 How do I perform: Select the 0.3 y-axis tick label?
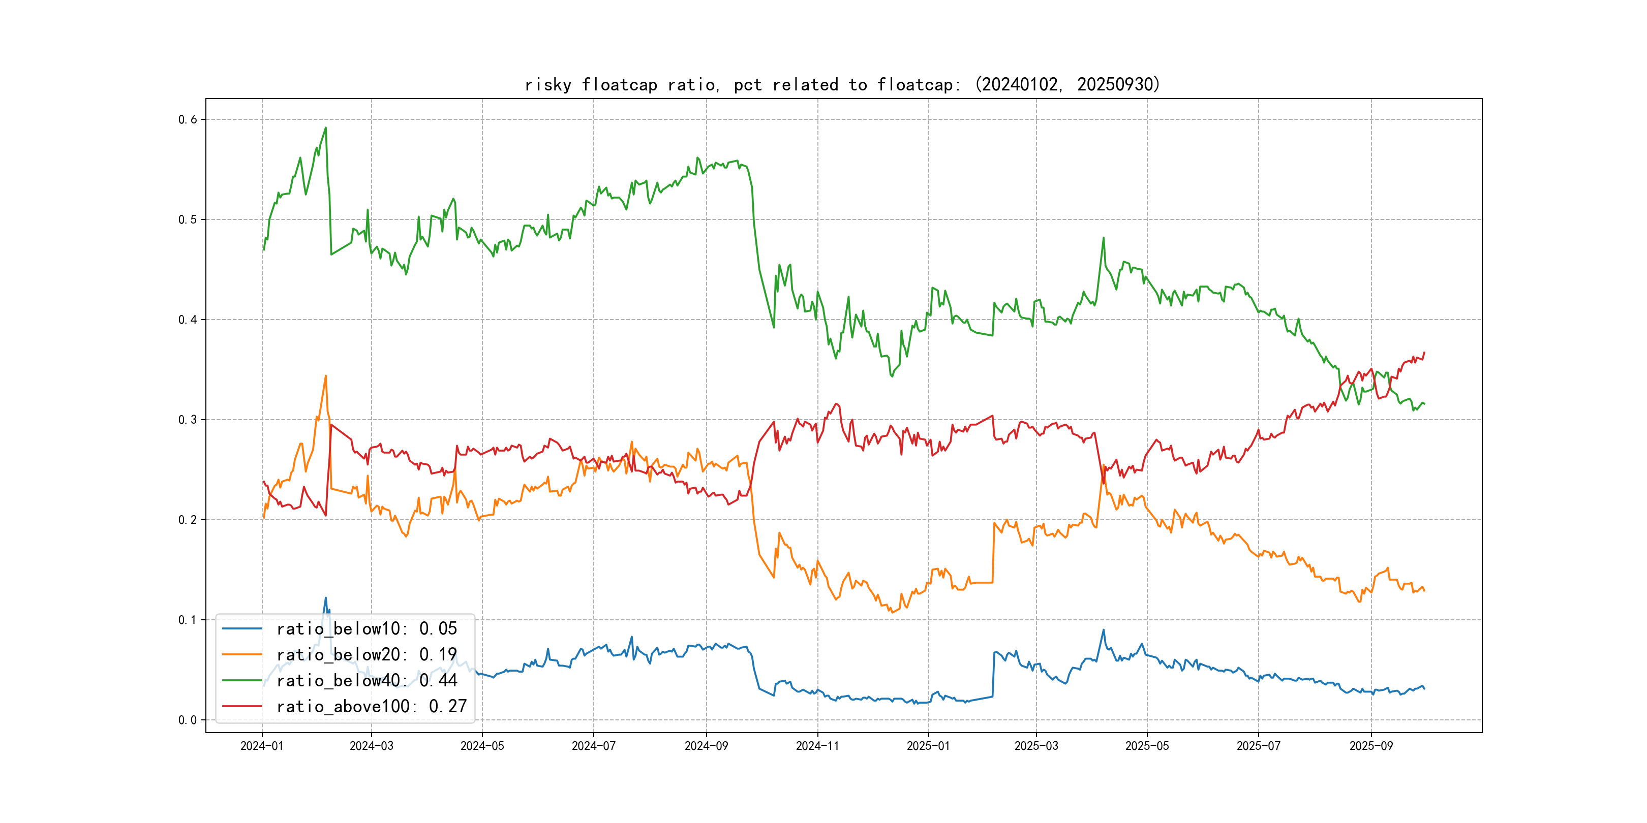[188, 420]
